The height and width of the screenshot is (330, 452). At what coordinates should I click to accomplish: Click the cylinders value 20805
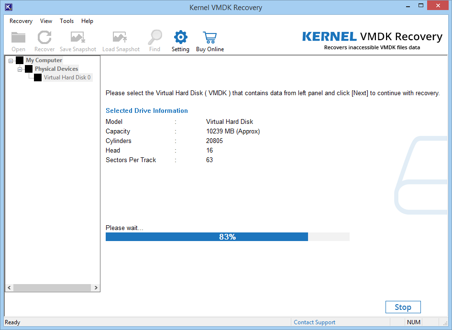click(214, 141)
